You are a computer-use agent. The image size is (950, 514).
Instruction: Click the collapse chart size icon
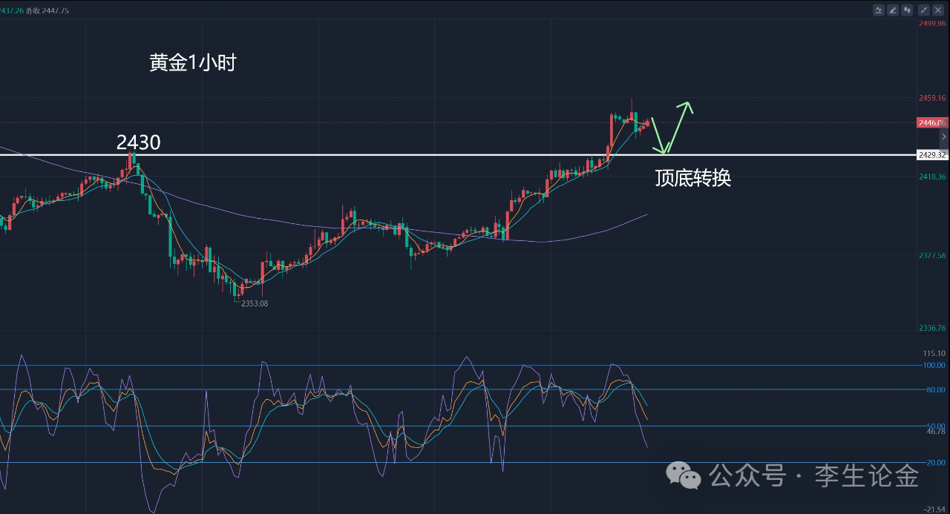click(924, 10)
